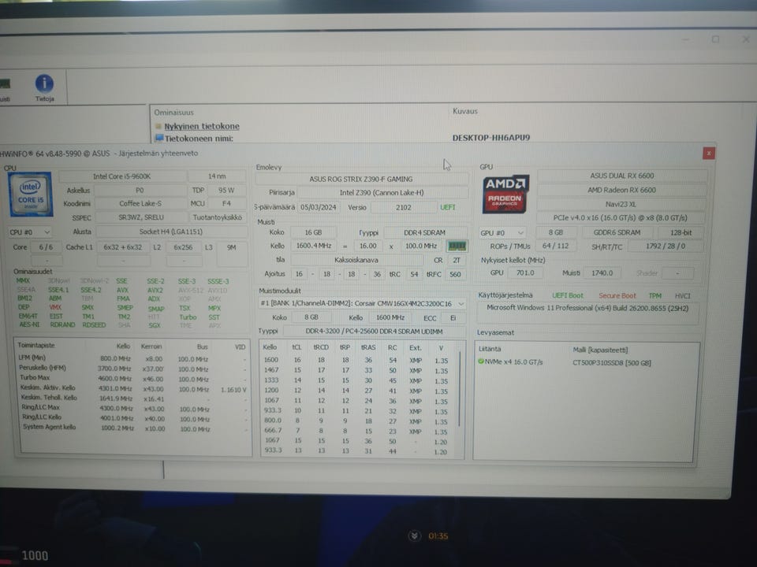This screenshot has height=567, width=757.
Task: Click the TPM status label
Action: click(x=655, y=295)
